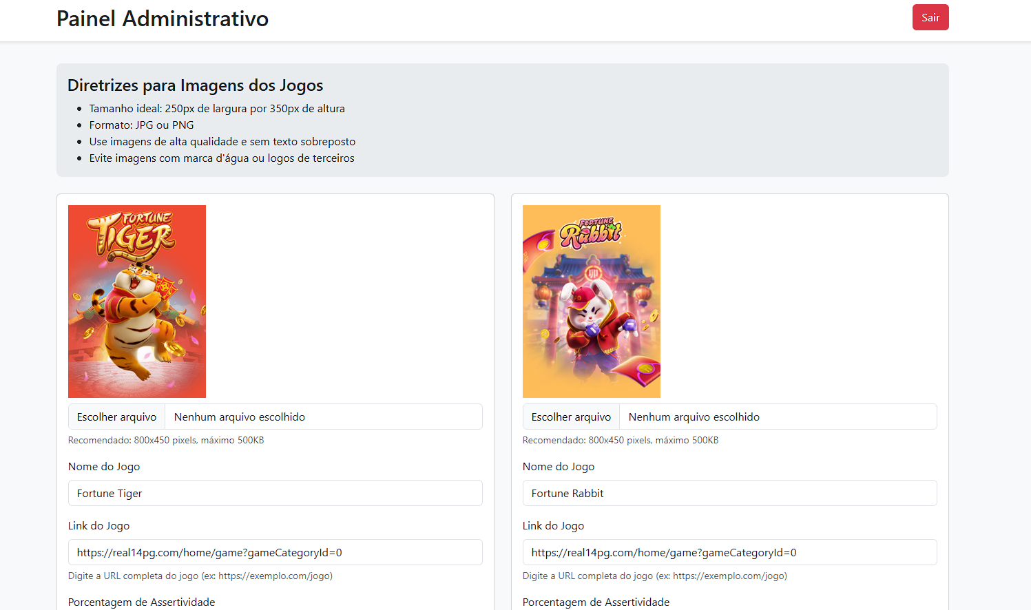Click the Fortune Rabbit game link URL field
The width and height of the screenshot is (1031, 610).
pos(729,553)
